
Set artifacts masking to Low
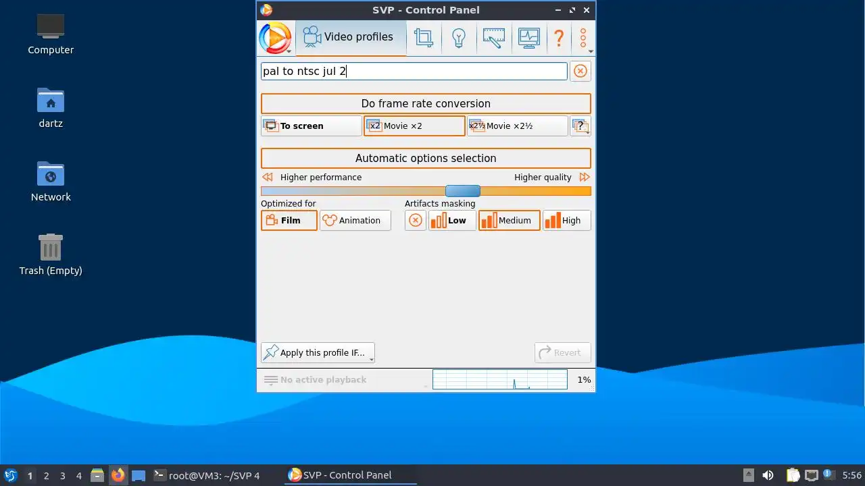(x=452, y=220)
